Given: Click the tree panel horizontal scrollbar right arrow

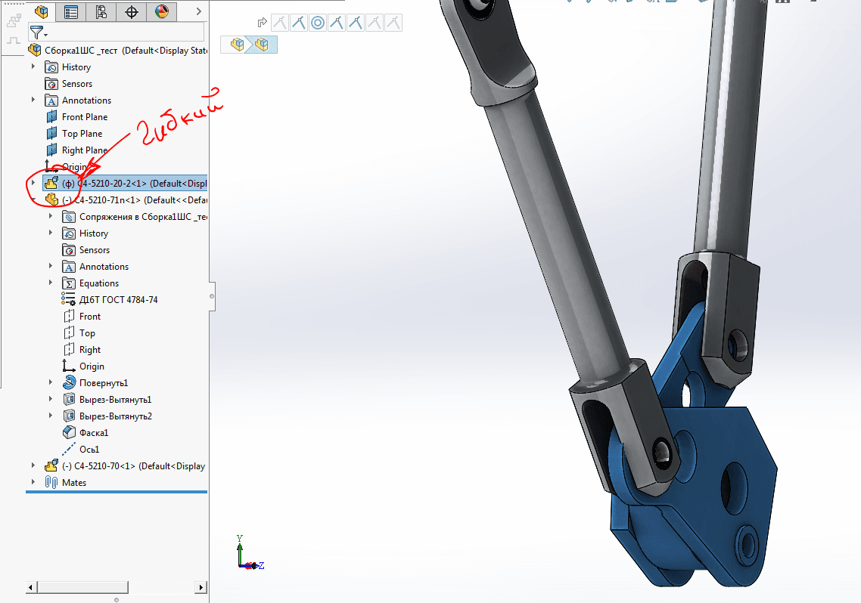Looking at the screenshot, I should click(x=201, y=587).
